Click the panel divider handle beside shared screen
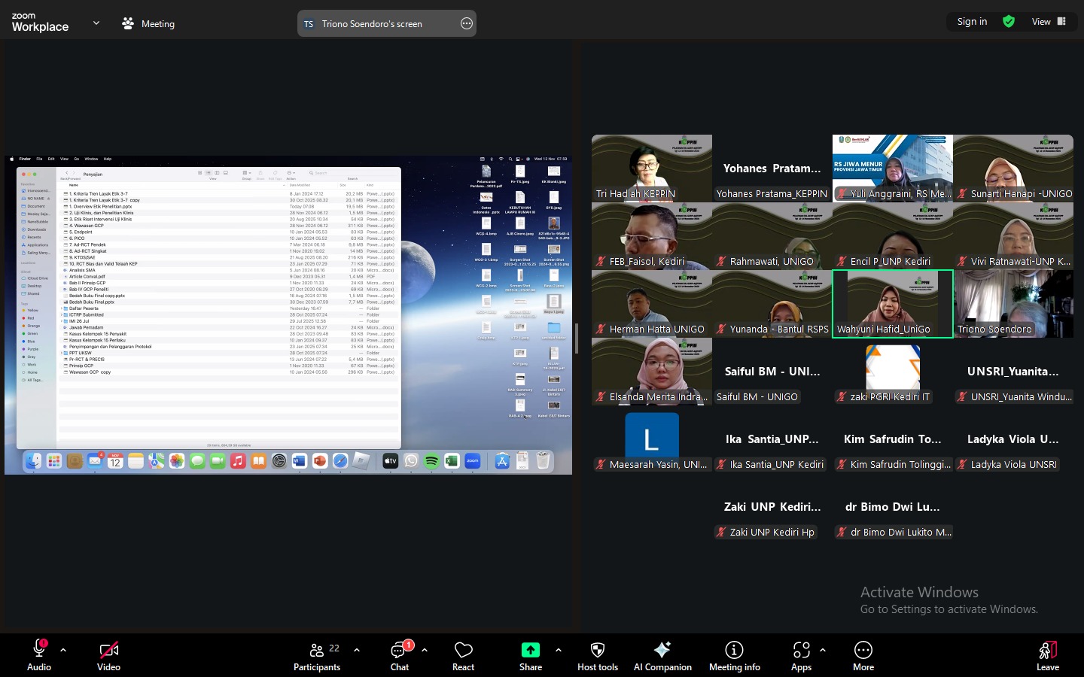1084x677 pixels. [x=577, y=338]
